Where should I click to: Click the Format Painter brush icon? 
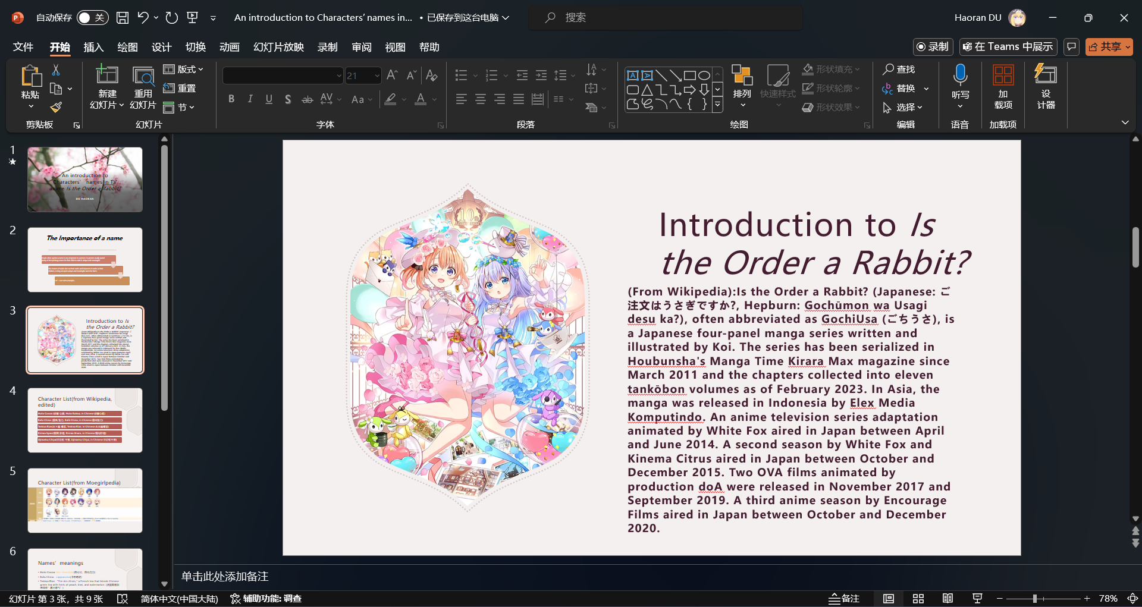click(56, 107)
